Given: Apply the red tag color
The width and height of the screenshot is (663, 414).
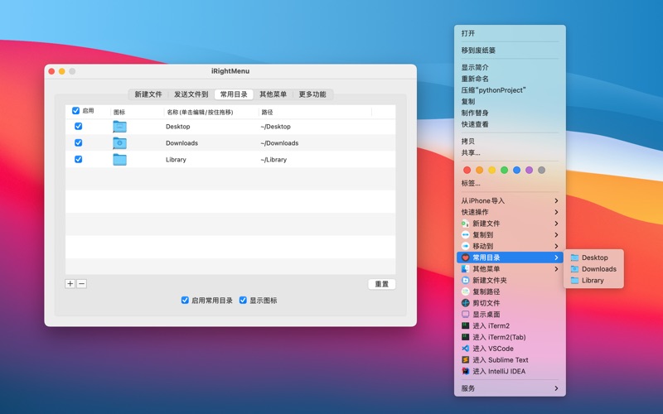Looking at the screenshot, I should pyautogui.click(x=467, y=170).
